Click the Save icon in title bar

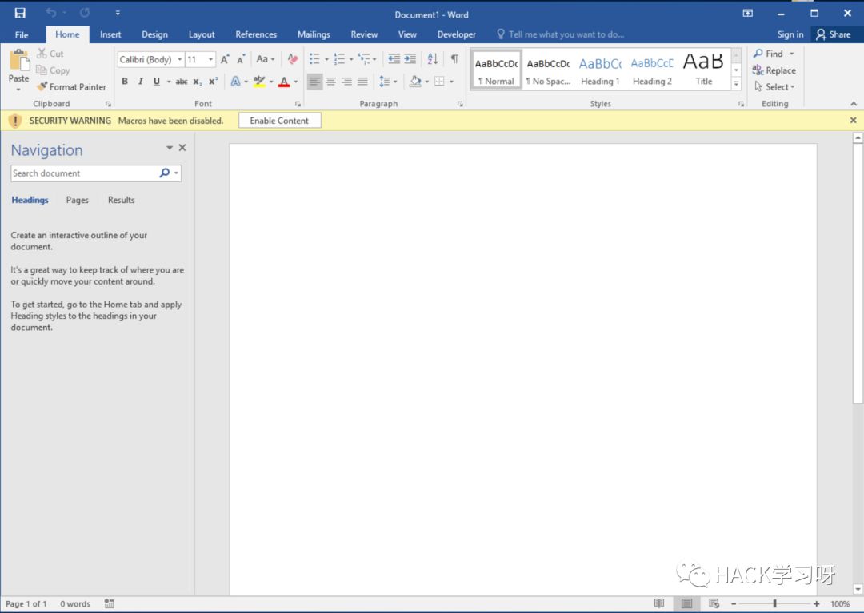tap(20, 14)
